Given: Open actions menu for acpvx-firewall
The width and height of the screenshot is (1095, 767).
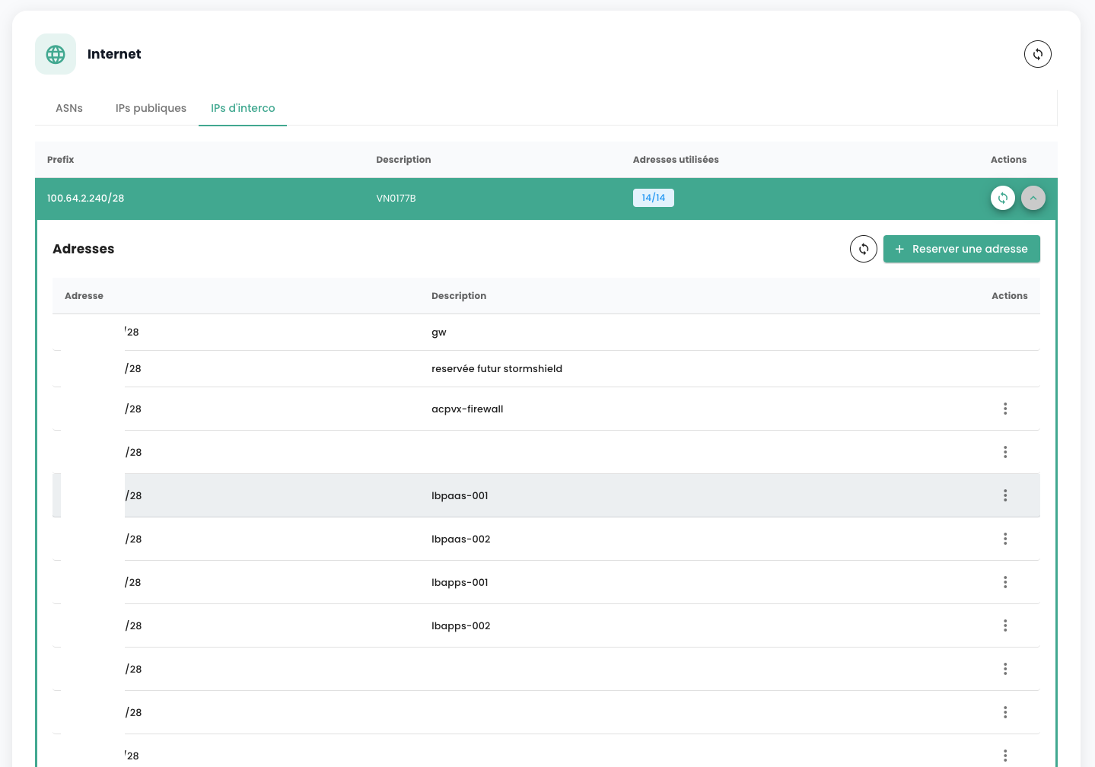Looking at the screenshot, I should tap(1004, 409).
